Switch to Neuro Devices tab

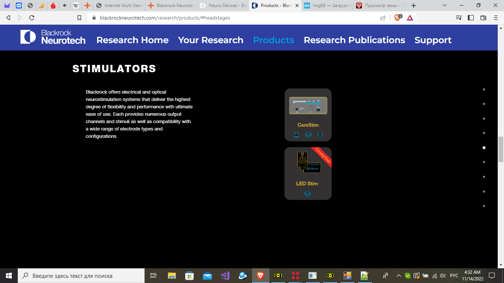pos(223,6)
